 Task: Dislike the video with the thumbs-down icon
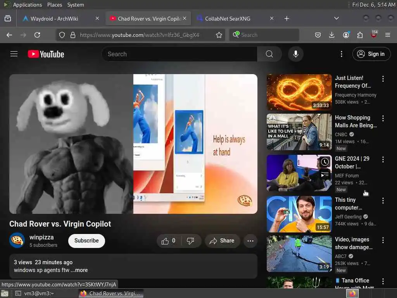tap(190, 241)
